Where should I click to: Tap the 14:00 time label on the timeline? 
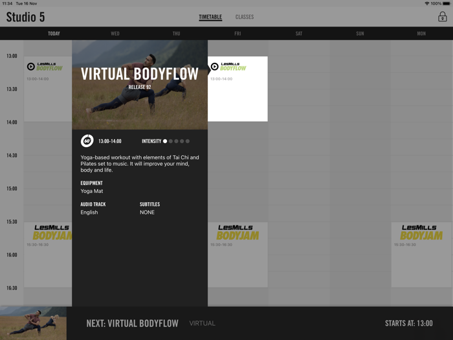[x=12, y=122]
